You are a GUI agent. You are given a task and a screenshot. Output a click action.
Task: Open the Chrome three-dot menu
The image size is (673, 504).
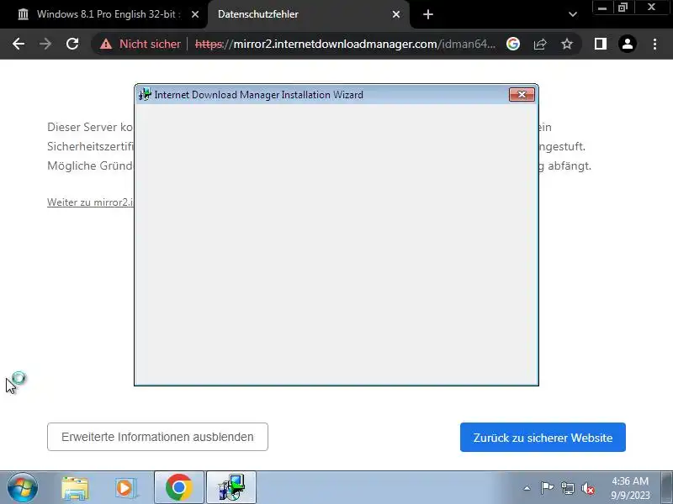(x=654, y=44)
